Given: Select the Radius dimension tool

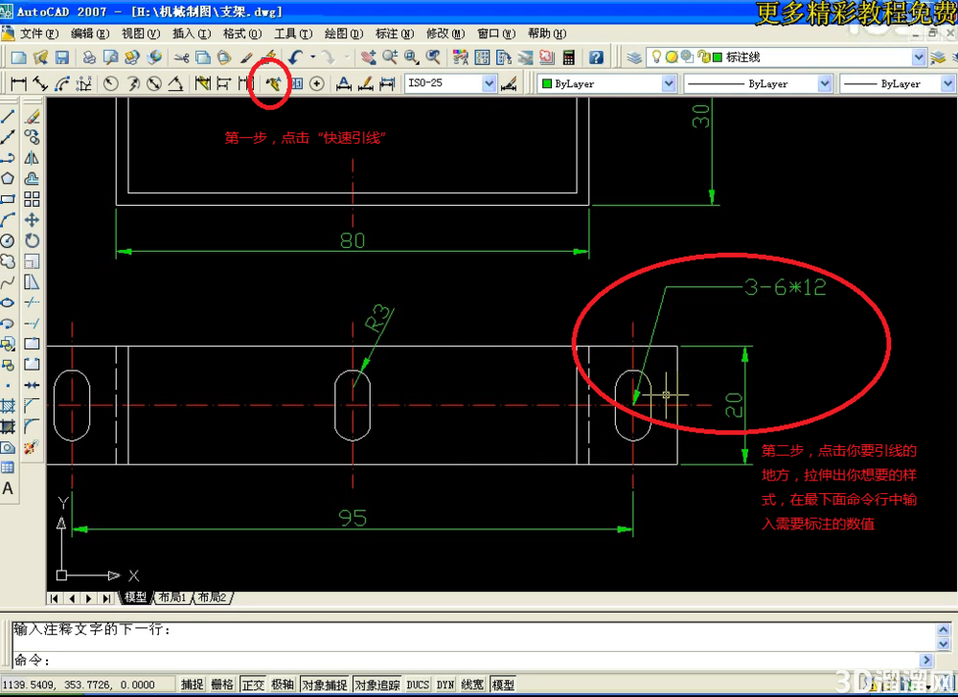Looking at the screenshot, I should tap(110, 83).
